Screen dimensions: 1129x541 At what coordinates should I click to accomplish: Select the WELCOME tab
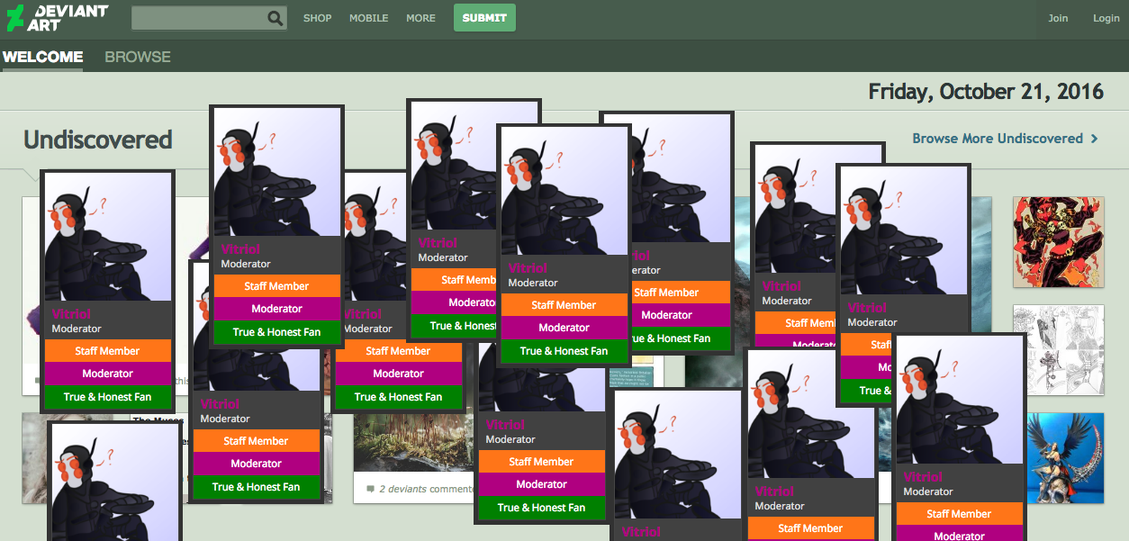(42, 57)
